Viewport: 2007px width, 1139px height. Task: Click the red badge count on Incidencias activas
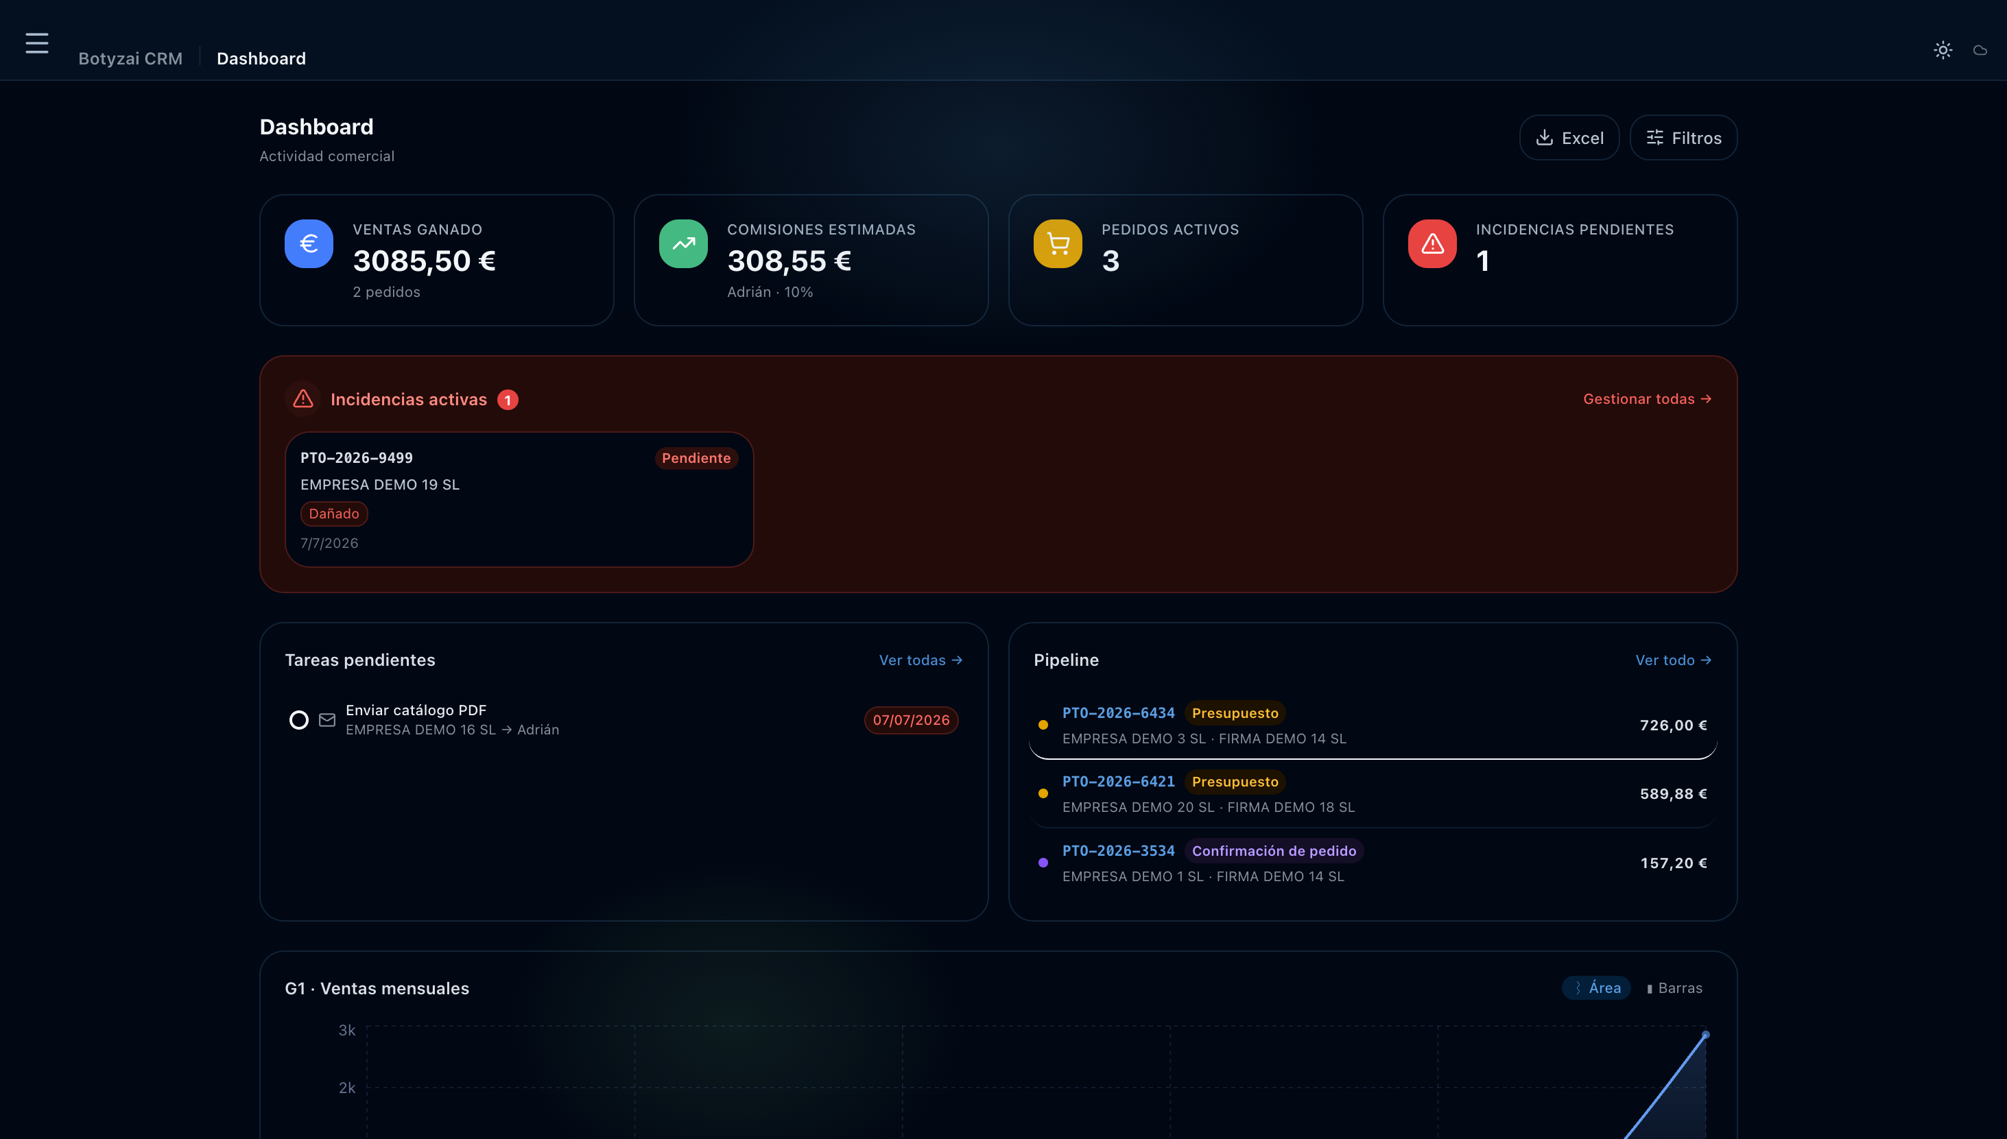coord(508,400)
